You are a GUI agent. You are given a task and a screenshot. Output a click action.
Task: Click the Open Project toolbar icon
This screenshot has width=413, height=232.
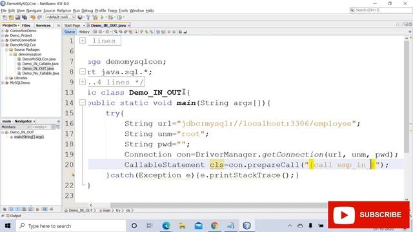(x=17, y=17)
